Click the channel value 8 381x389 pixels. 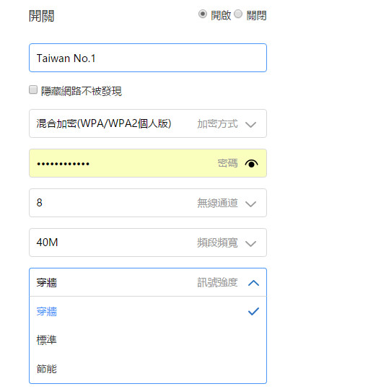click(40, 203)
